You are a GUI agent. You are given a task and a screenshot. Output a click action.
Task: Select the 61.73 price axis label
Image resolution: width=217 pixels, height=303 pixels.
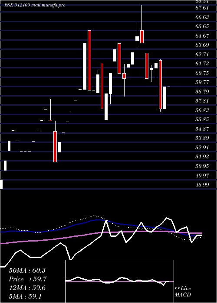[x=202, y=64]
